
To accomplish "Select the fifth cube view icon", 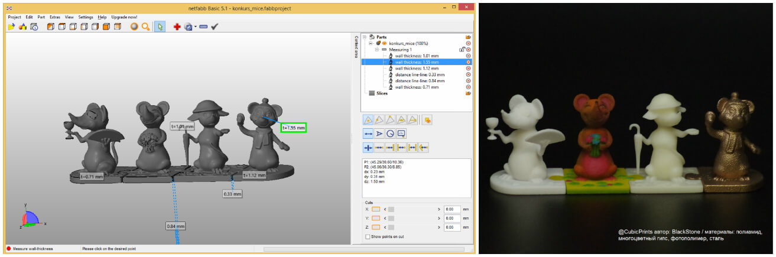I will coord(95,27).
